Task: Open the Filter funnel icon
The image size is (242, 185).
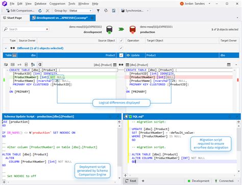Action: 98,11
